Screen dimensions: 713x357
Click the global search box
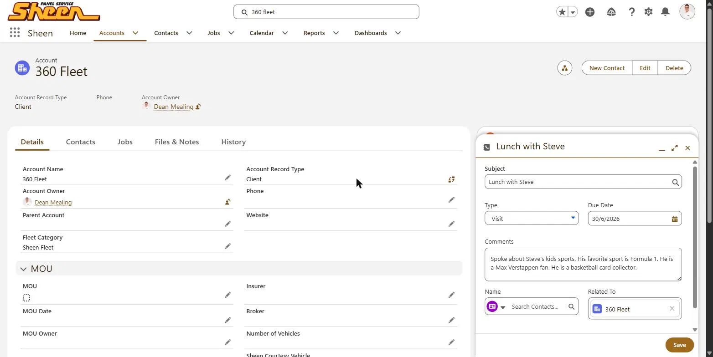coord(326,12)
